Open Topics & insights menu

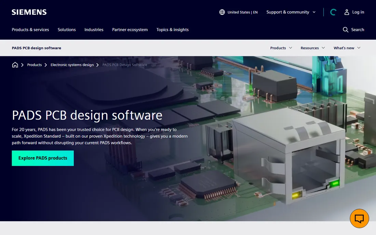172,30
